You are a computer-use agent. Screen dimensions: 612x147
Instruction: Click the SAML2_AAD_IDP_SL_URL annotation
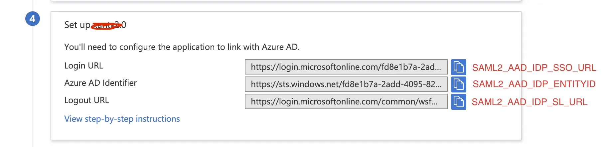coord(530,102)
